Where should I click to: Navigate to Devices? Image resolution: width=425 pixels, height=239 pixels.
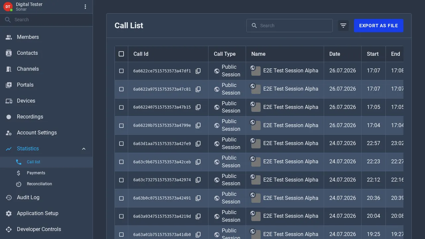(46, 101)
